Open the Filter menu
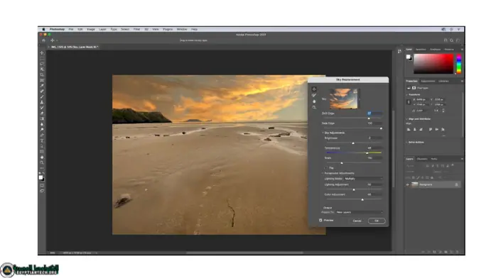 [136, 29]
